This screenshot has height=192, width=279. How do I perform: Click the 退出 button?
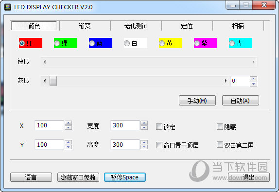(249, 177)
